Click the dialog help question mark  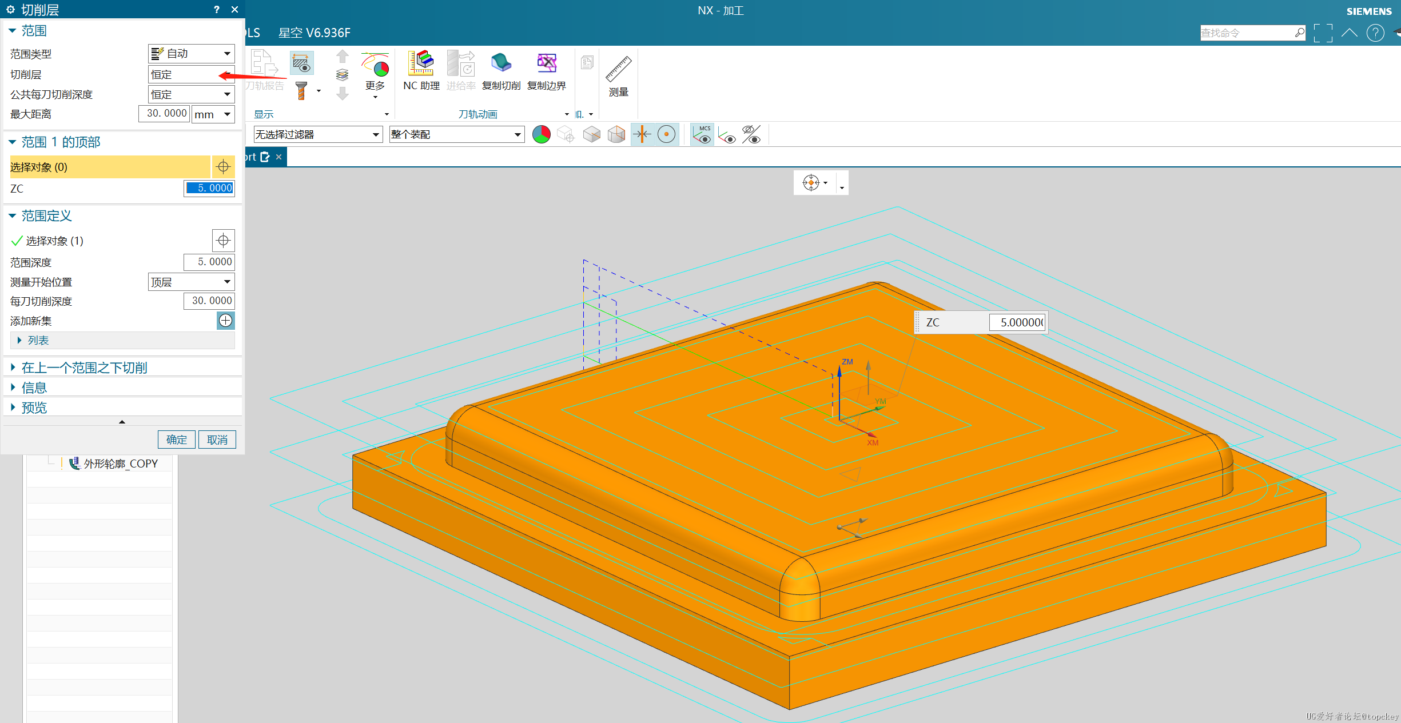[217, 9]
